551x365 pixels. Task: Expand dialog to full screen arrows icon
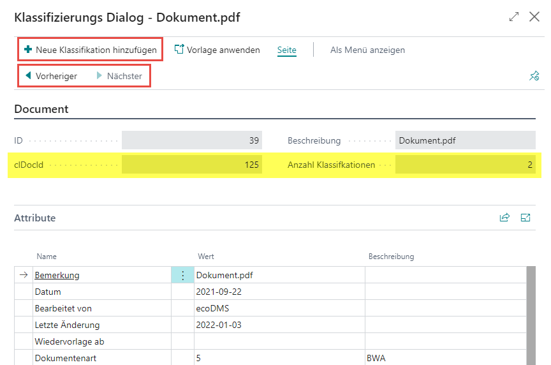point(514,17)
